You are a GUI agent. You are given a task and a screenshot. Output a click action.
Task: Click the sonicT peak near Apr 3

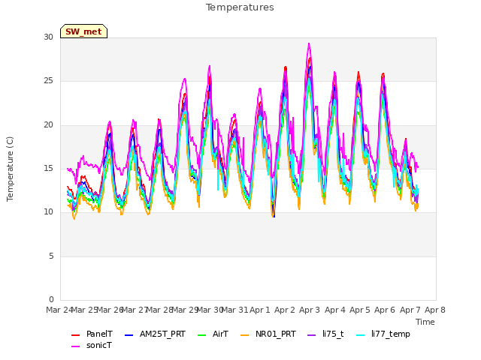click(309, 43)
